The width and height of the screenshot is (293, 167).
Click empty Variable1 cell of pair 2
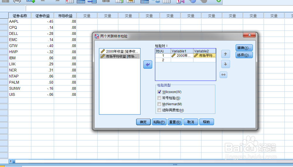pos(182,60)
